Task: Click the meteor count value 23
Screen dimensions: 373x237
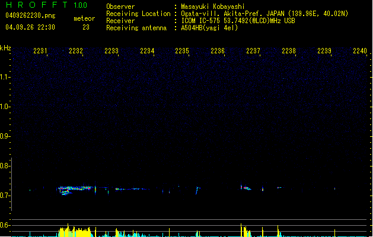Action: 86,27
